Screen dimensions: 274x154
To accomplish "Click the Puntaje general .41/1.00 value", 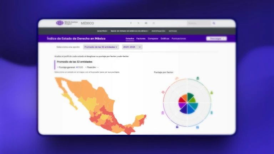I will 79,67.
